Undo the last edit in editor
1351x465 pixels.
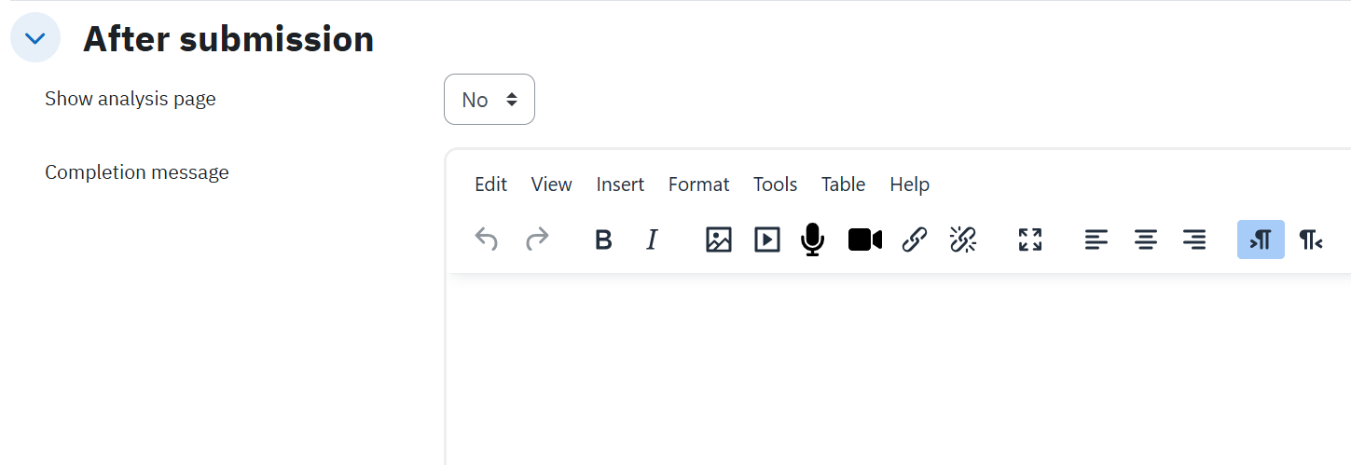(x=487, y=239)
